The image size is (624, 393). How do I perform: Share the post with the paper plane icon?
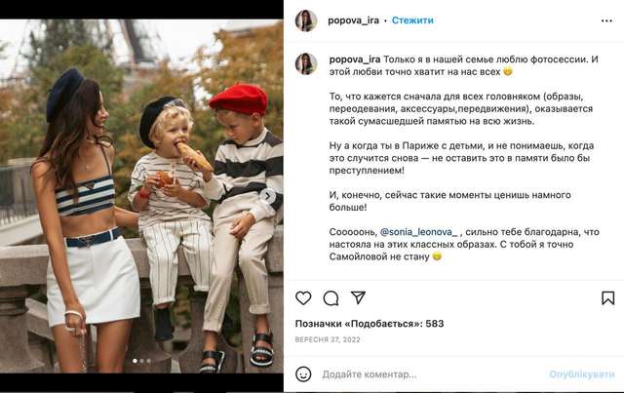pyautogui.click(x=358, y=297)
